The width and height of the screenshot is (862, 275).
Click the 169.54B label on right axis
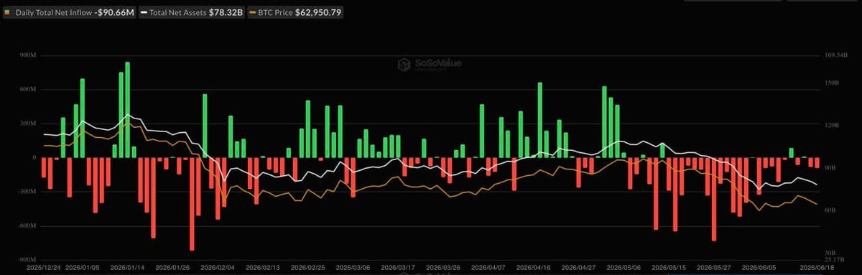click(x=835, y=55)
